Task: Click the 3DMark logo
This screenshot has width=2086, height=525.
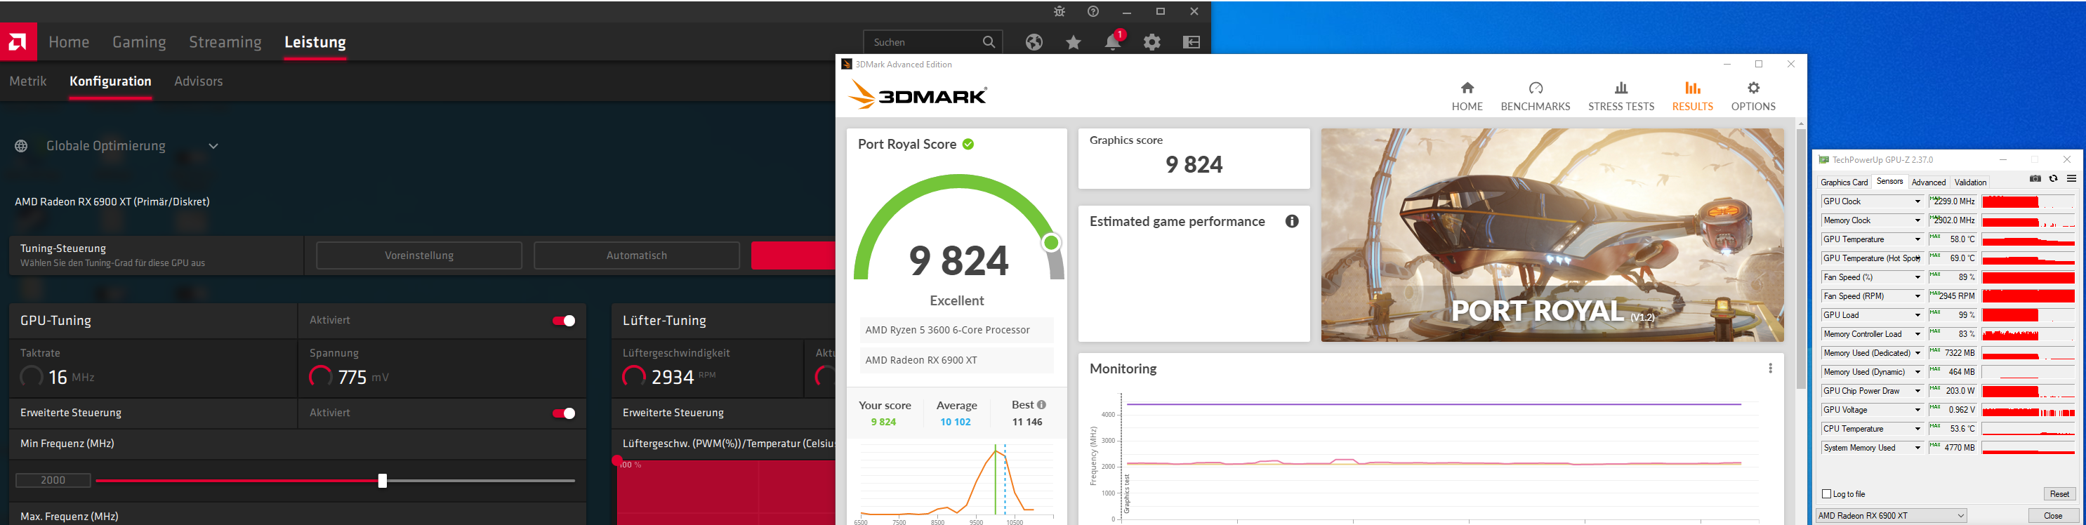Action: coord(918,95)
